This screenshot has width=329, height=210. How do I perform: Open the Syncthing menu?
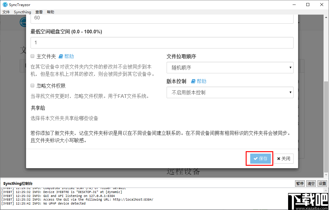click(x=22, y=12)
